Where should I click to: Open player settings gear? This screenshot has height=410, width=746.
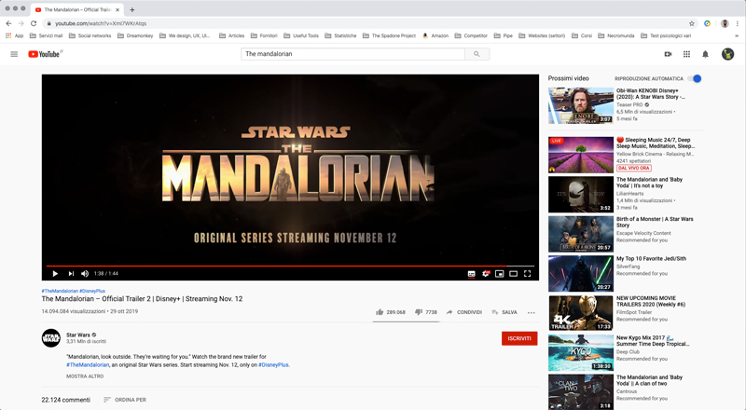pos(486,274)
